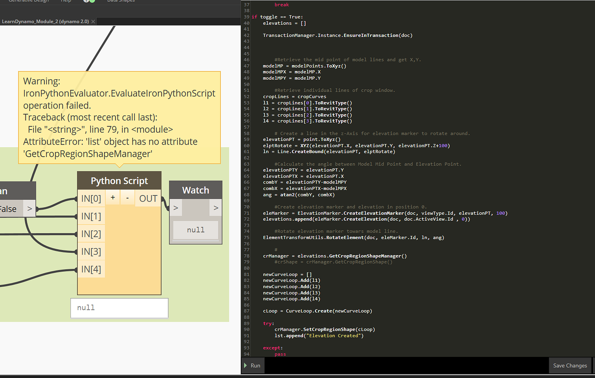Open the Generative Design menu
This screenshot has width=595, height=378.
click(x=28, y=1)
